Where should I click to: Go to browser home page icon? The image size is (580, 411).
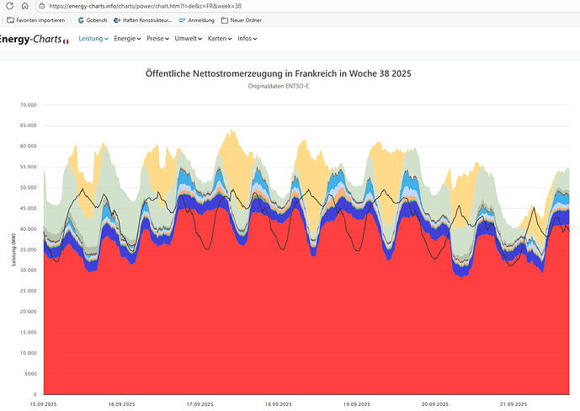click(24, 6)
